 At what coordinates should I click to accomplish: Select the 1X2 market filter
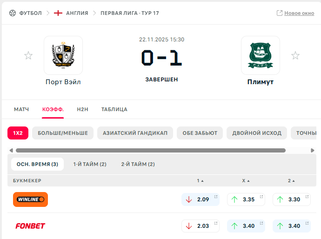click(18, 133)
